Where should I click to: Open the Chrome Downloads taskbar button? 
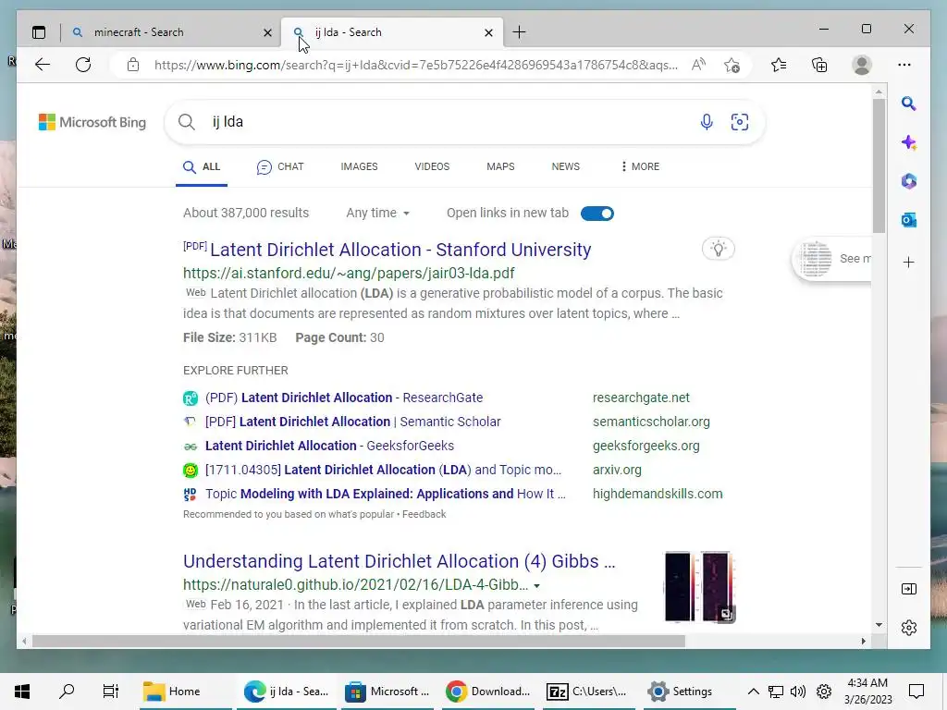pyautogui.click(x=488, y=692)
